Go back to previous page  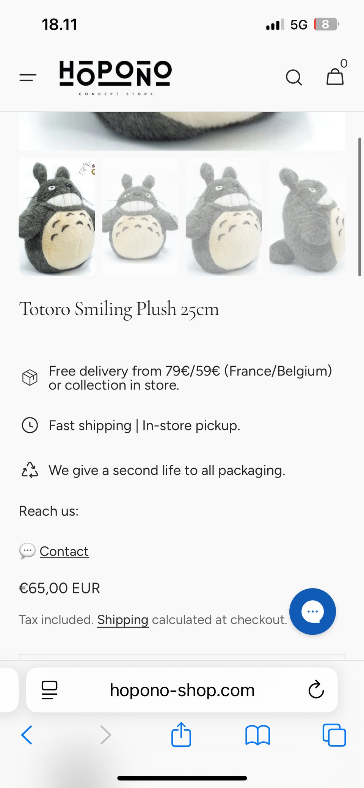27,735
